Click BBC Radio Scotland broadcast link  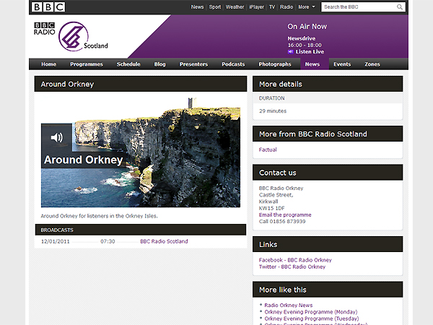(x=164, y=241)
